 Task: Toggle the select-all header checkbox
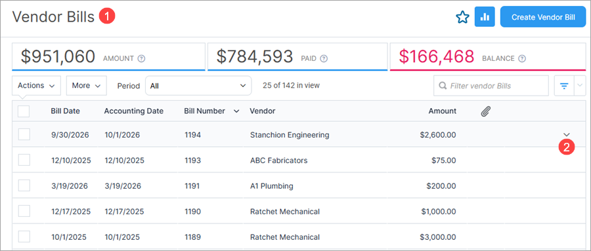click(x=24, y=111)
